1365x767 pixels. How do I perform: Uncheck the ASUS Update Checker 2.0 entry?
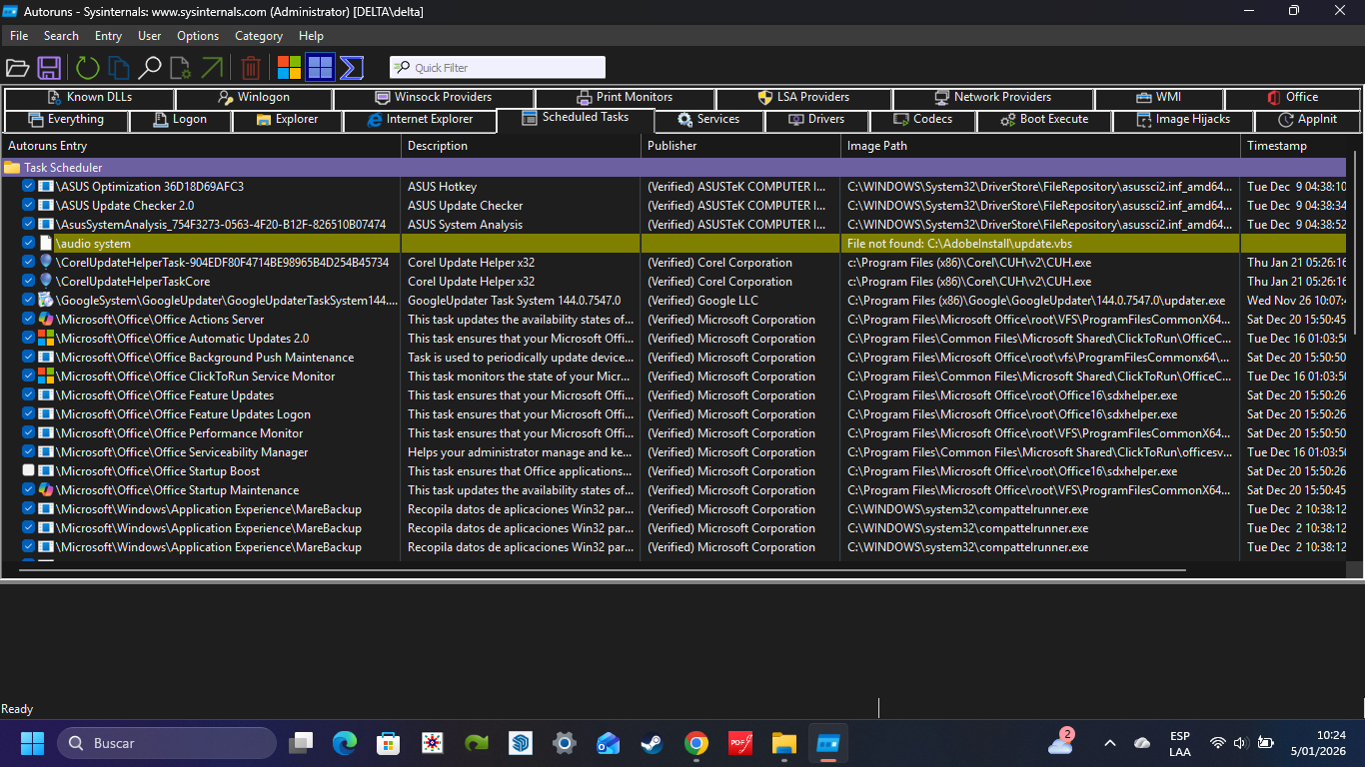click(x=28, y=206)
